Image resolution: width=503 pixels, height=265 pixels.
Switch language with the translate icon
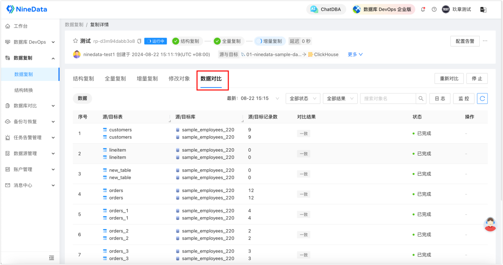[483, 10]
